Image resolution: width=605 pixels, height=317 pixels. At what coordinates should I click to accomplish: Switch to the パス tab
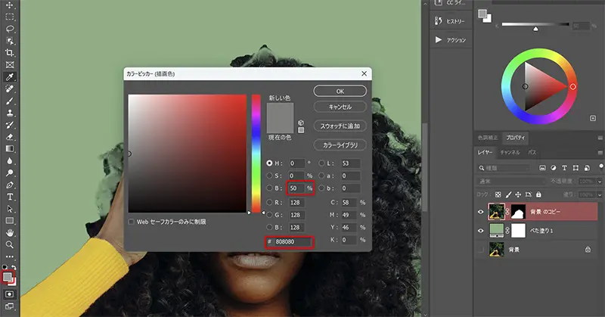coord(532,153)
